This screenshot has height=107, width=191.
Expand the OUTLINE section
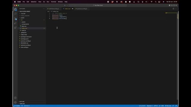(22, 102)
